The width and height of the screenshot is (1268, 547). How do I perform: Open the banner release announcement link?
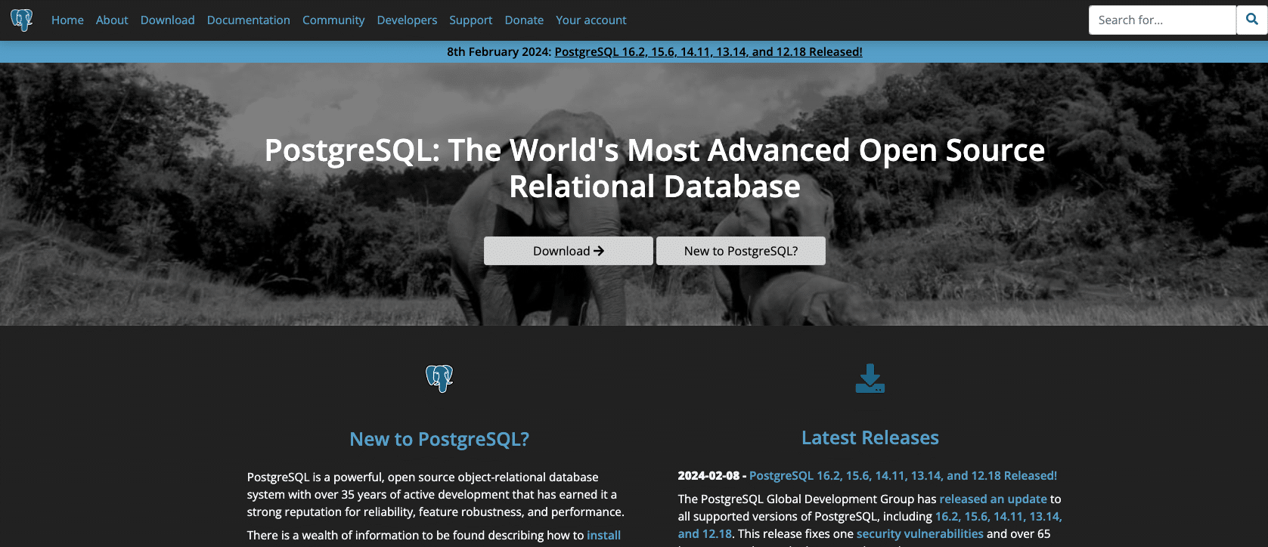(x=708, y=52)
